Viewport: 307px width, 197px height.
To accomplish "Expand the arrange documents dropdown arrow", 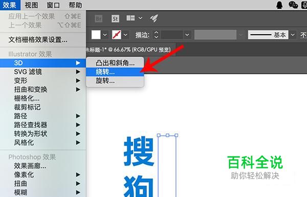I will tap(140, 18).
